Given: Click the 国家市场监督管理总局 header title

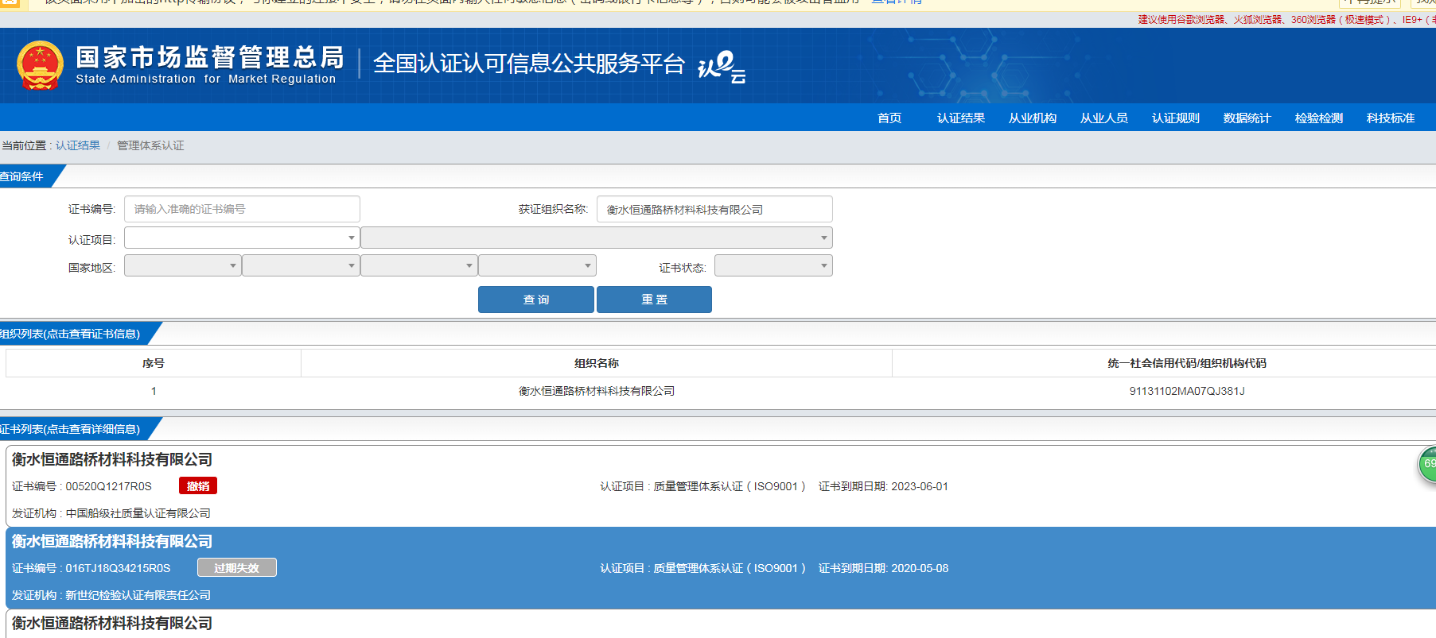Looking at the screenshot, I should (x=210, y=57).
